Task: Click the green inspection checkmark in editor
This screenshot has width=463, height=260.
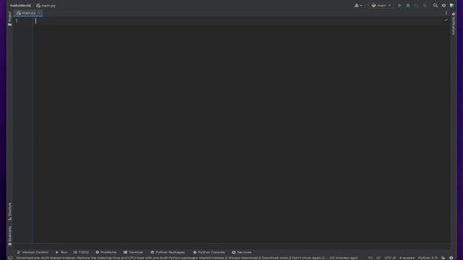Action: pyautogui.click(x=446, y=20)
